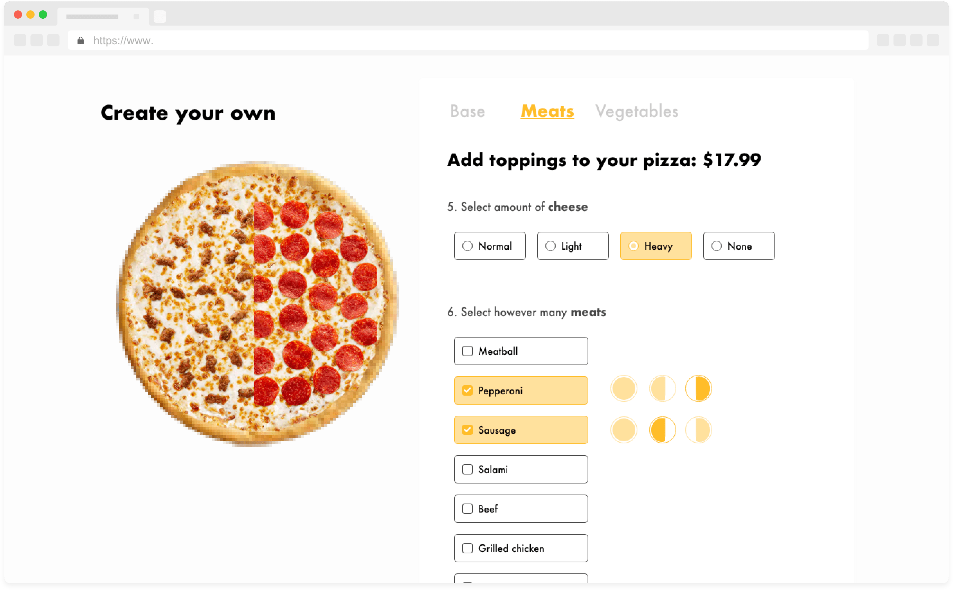Enable the Sausage topping checkbox

pyautogui.click(x=468, y=430)
